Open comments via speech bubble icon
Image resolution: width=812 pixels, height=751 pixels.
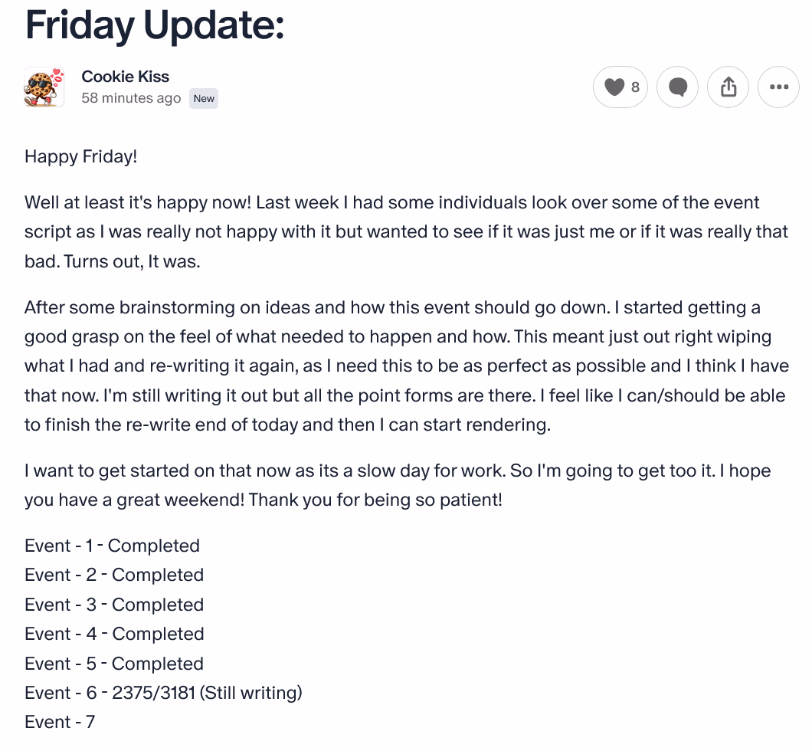[x=677, y=87]
